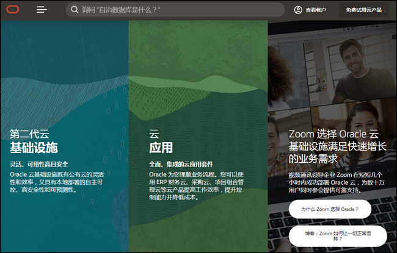Image resolution: width=397 pixels, height=253 pixels.
Task: Open 博客：Zoom 如何让一切正常运转？ button
Action: [x=338, y=236]
